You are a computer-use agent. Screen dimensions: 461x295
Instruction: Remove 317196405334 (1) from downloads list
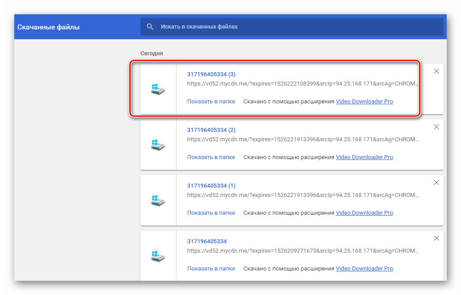436,182
